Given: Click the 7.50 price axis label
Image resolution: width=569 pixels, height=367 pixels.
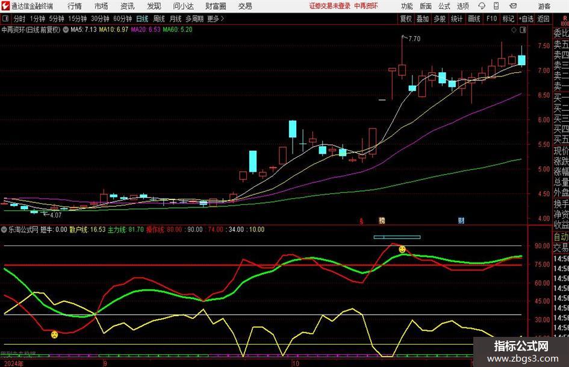Looking at the screenshot, I should tap(544, 46).
